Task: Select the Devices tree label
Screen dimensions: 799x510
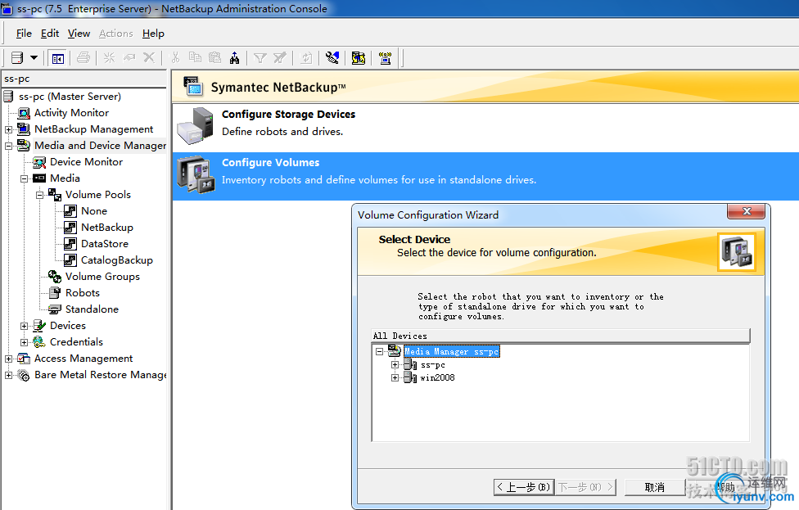Action: (68, 326)
